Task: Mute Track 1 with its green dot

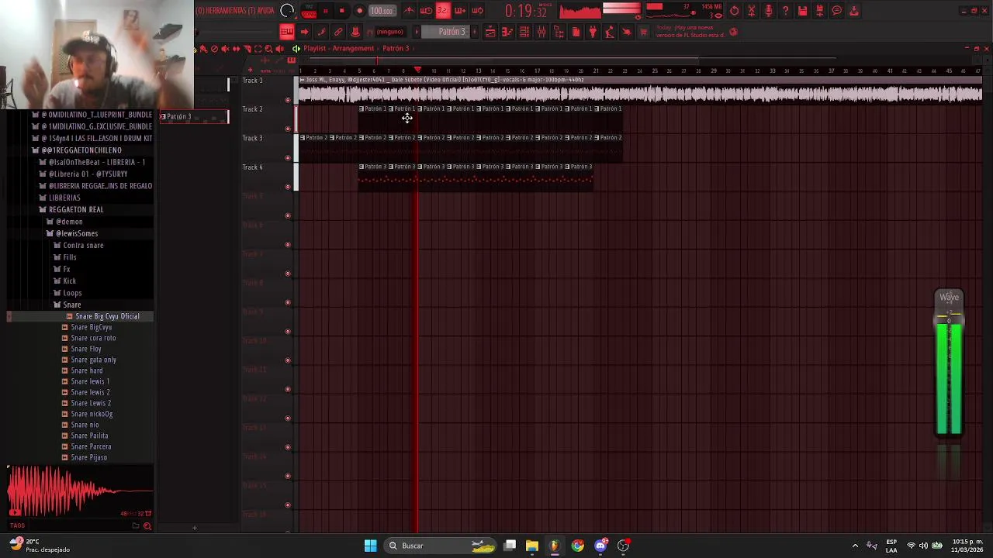Action: click(288, 100)
